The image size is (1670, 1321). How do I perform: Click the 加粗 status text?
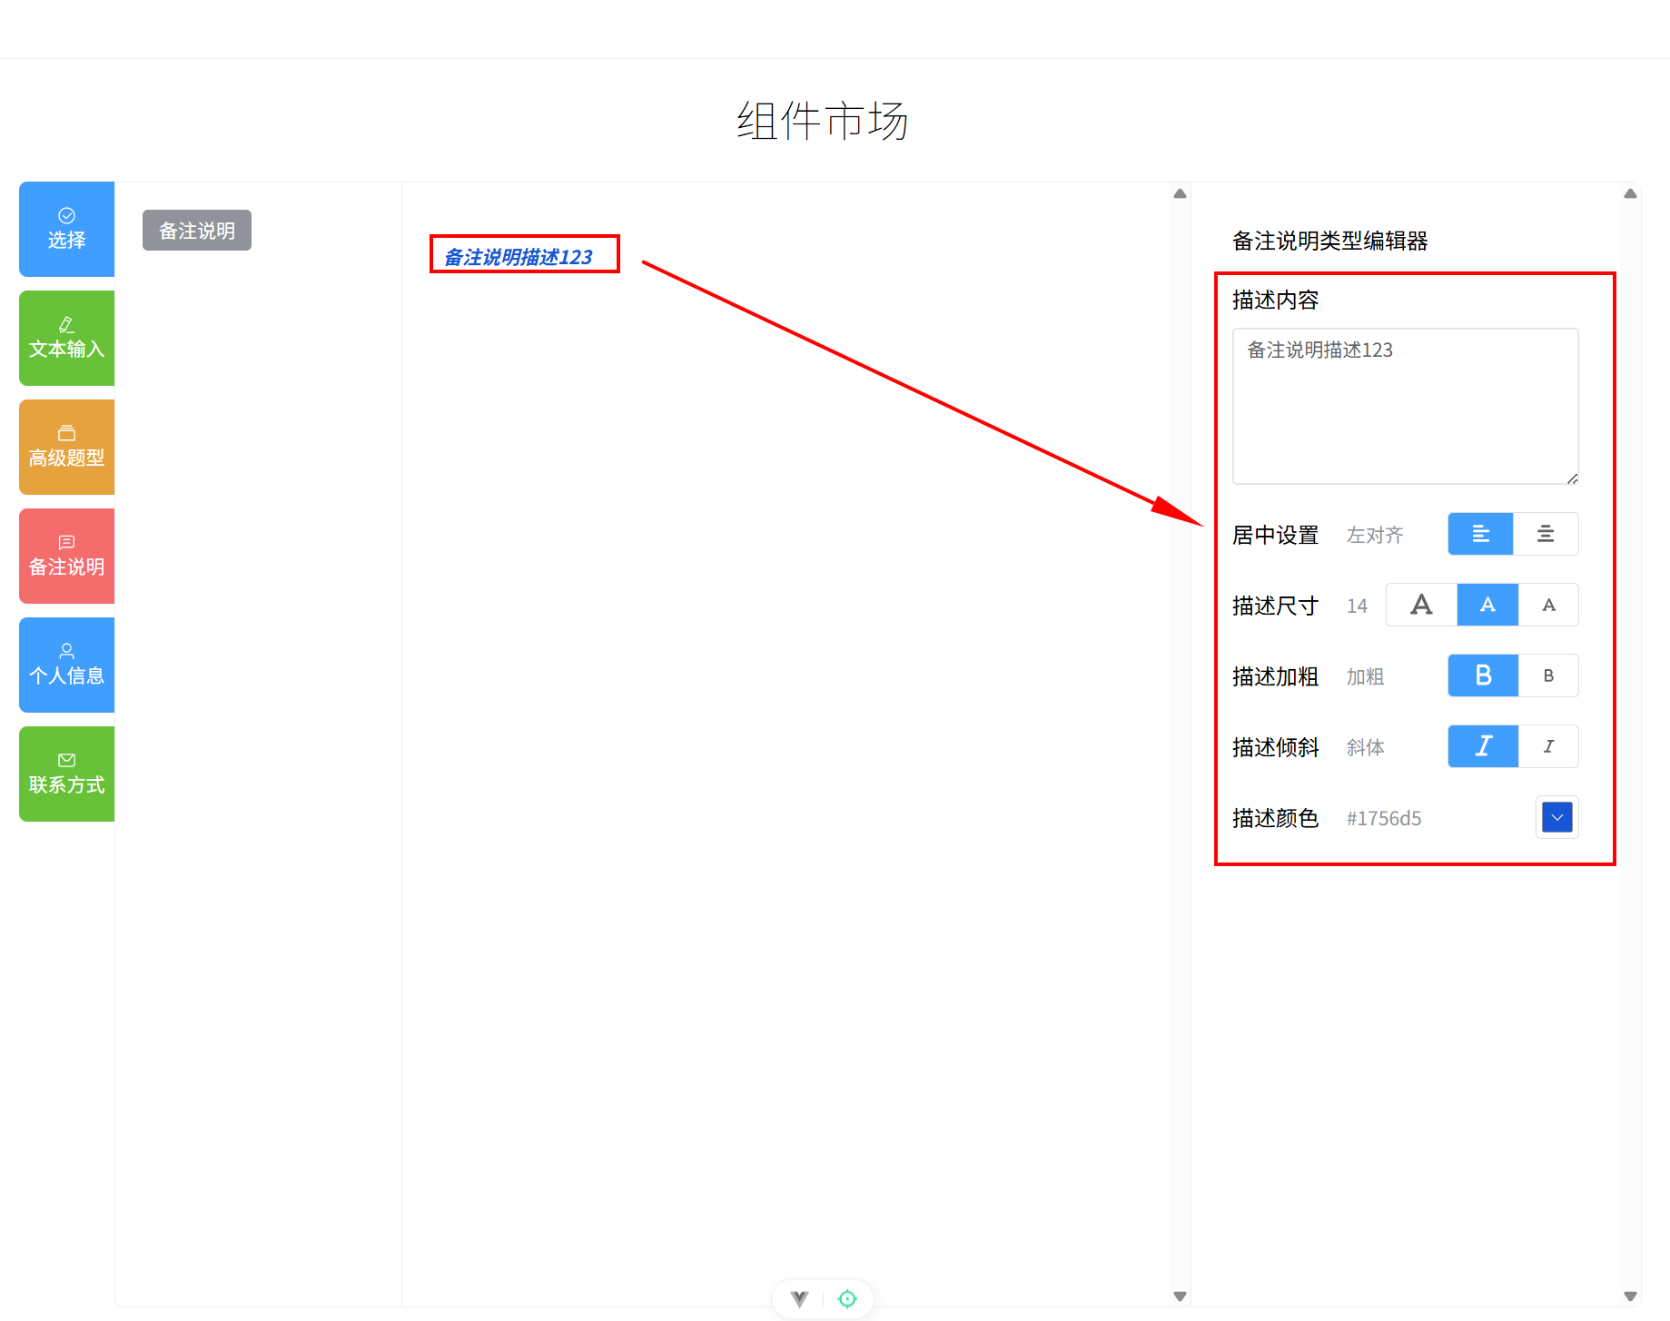[x=1365, y=676]
